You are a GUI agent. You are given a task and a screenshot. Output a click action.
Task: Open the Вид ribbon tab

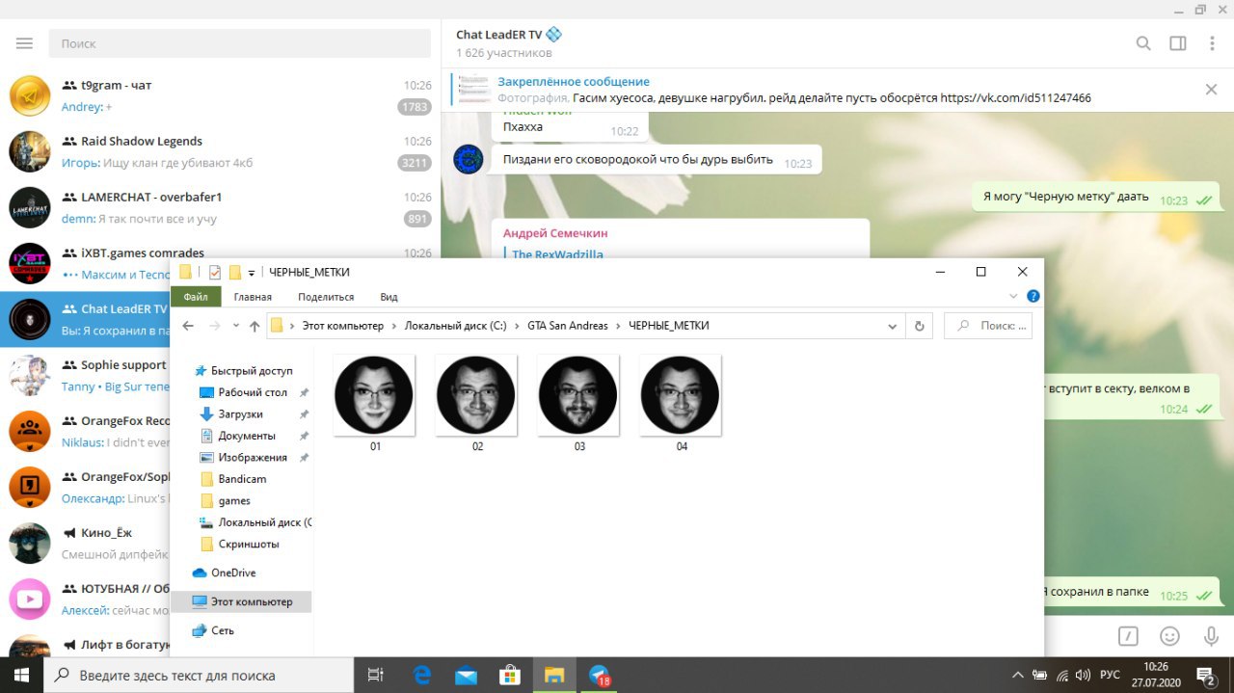click(x=389, y=297)
